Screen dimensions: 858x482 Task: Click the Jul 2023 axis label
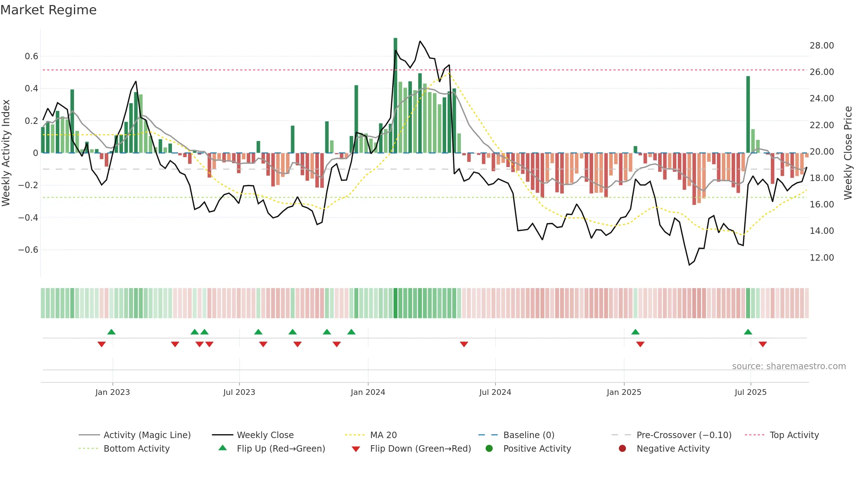pyautogui.click(x=239, y=392)
